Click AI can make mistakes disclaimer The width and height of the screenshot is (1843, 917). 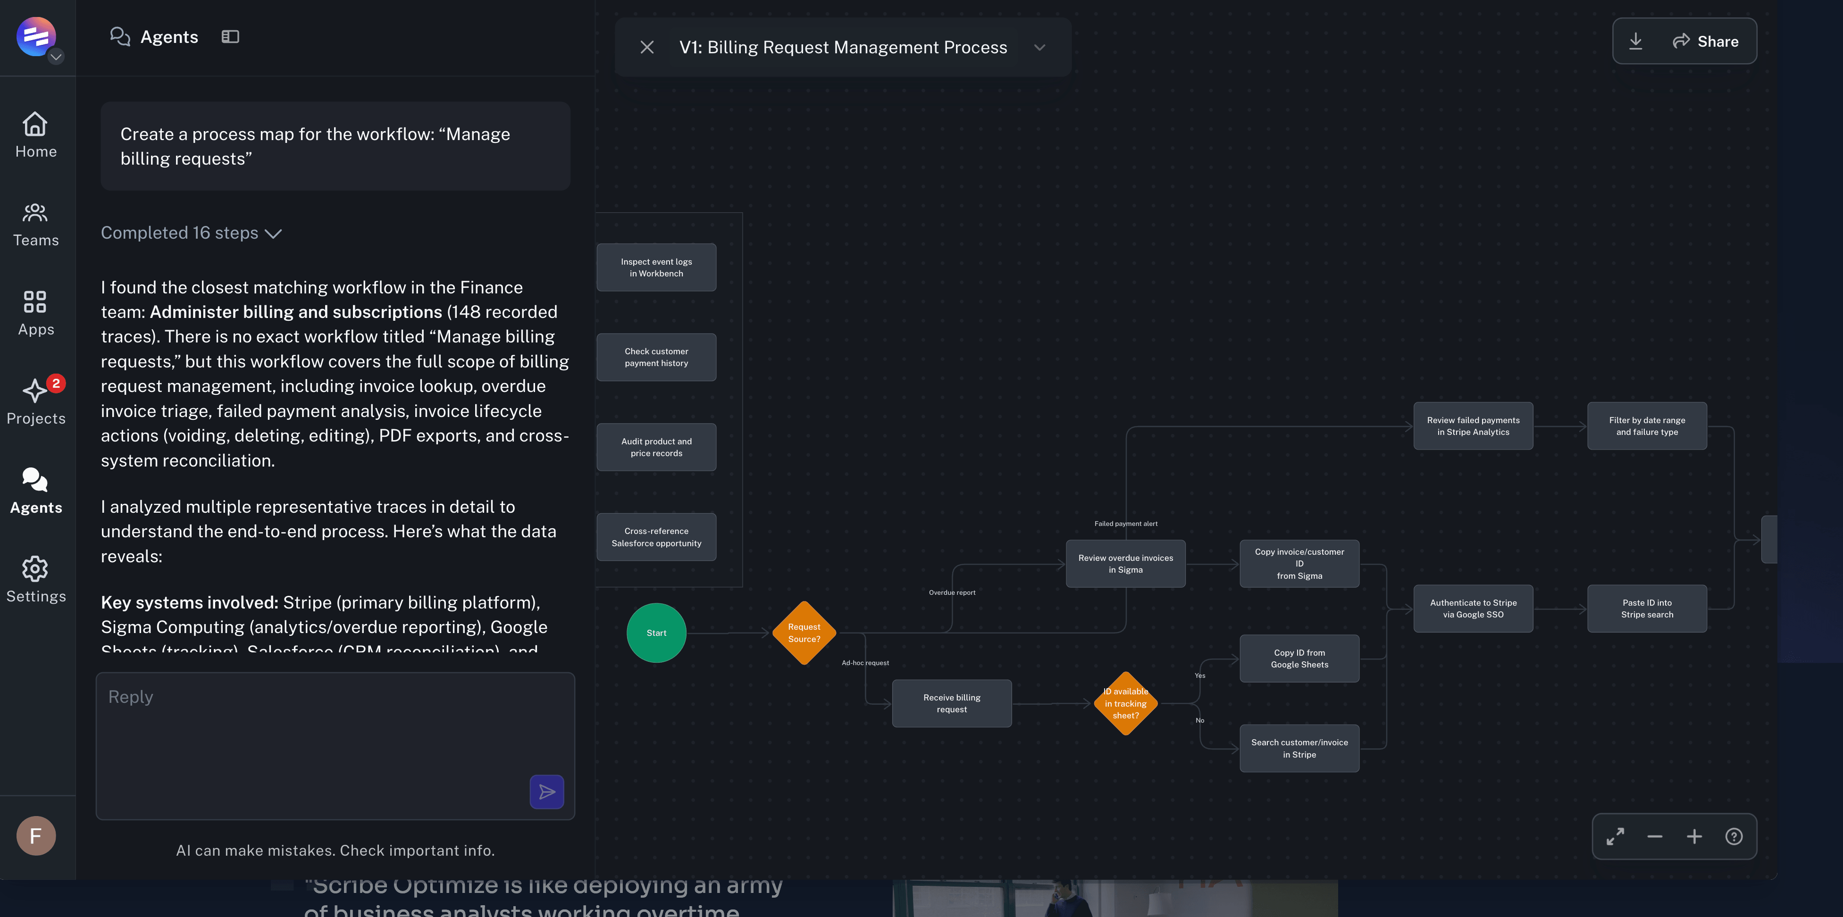coord(335,850)
